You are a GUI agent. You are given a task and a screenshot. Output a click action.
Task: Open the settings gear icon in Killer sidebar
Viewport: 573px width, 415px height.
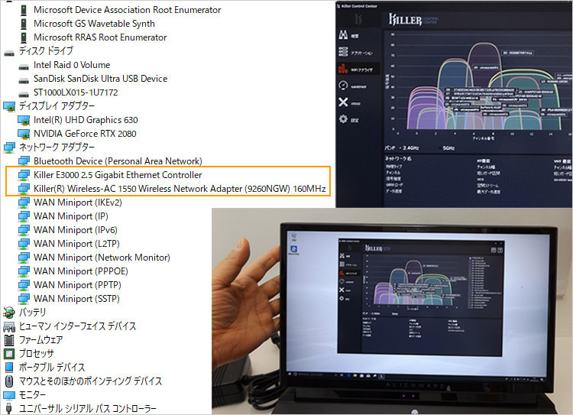click(343, 118)
